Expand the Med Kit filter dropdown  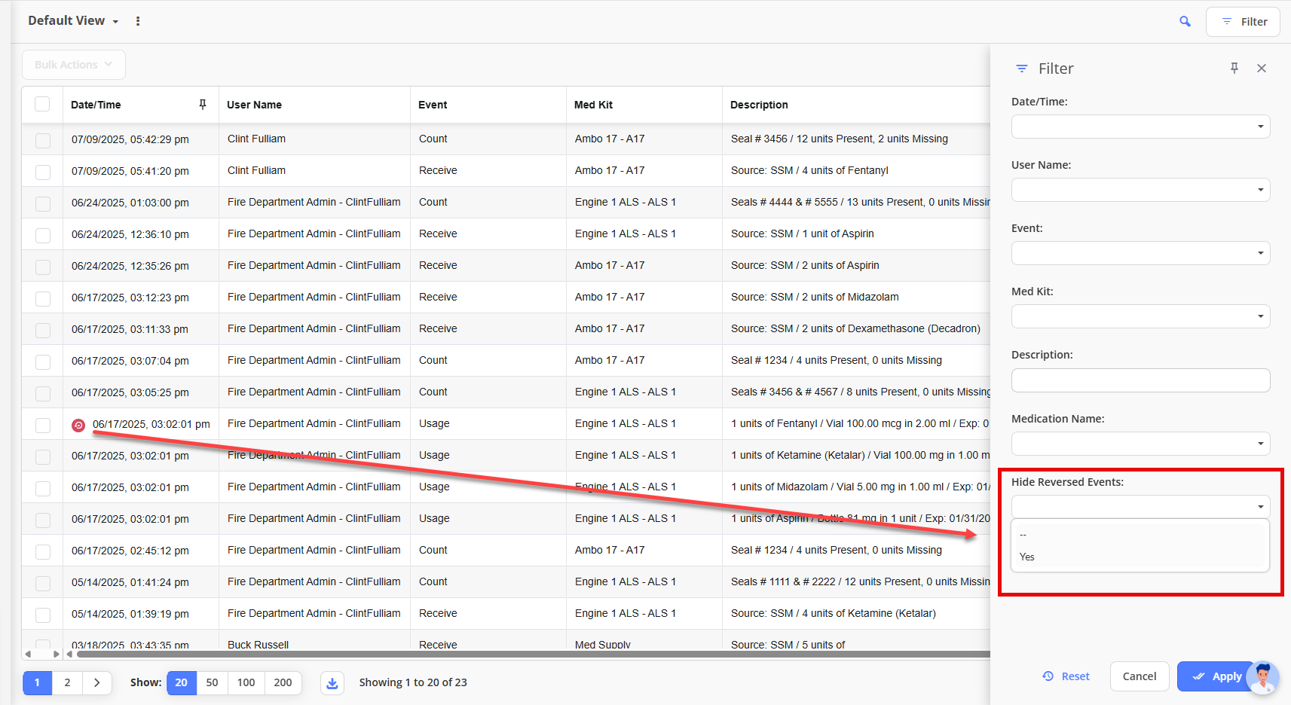1140,316
